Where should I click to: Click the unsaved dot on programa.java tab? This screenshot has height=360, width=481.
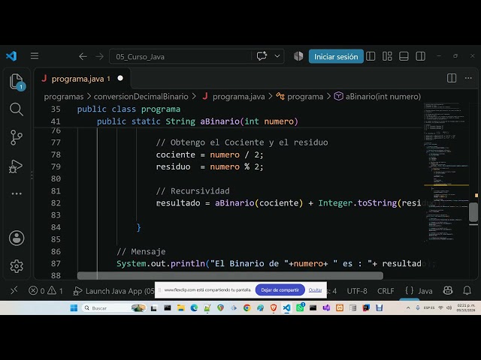coord(120,78)
